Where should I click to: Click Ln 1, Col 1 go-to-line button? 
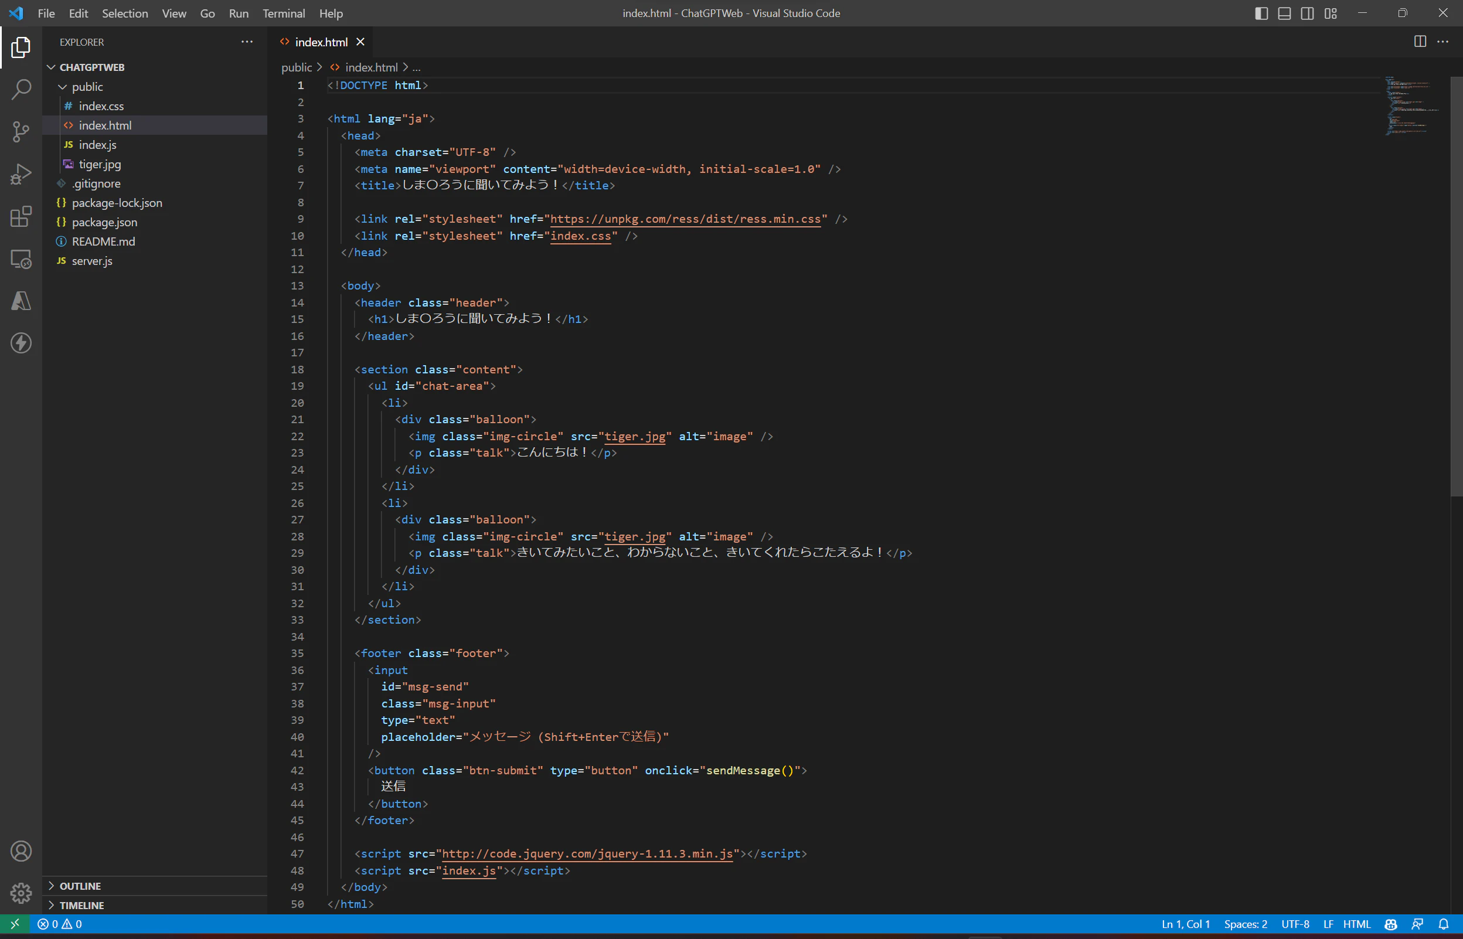pos(1186,924)
